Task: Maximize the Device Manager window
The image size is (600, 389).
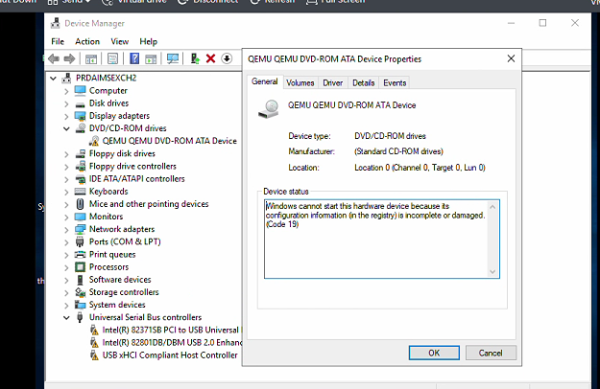Action: click(542, 23)
